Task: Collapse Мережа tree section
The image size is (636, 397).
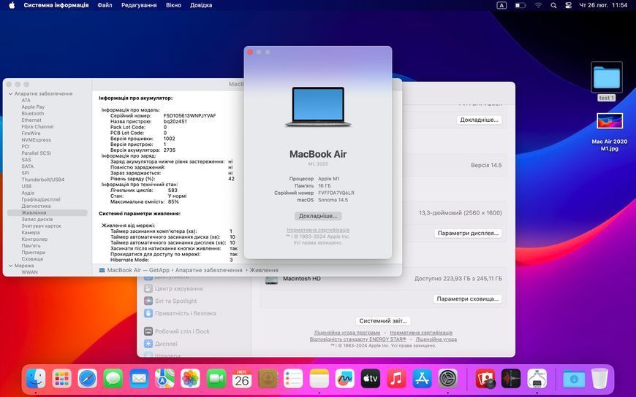Action: [x=10, y=266]
